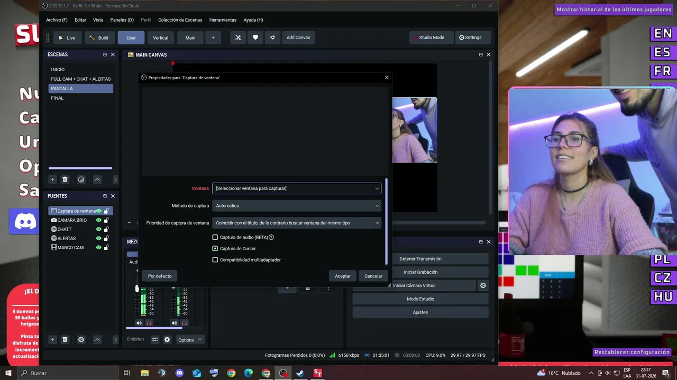Open audio mixer advanced sliders icon
The width and height of the screenshot is (677, 380).
coord(155,340)
